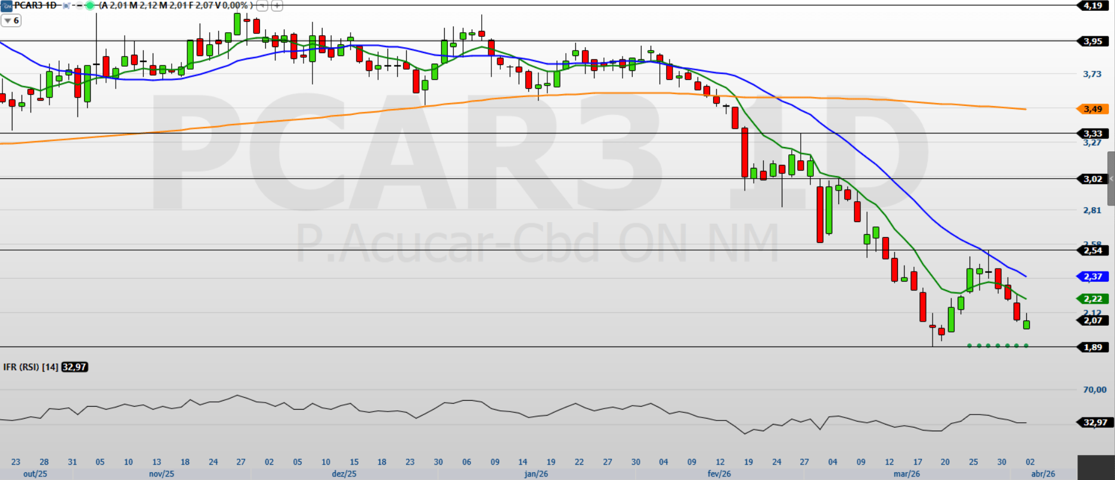Click the orange 3,49 moving average tag
1115x480 pixels.
(x=1092, y=109)
